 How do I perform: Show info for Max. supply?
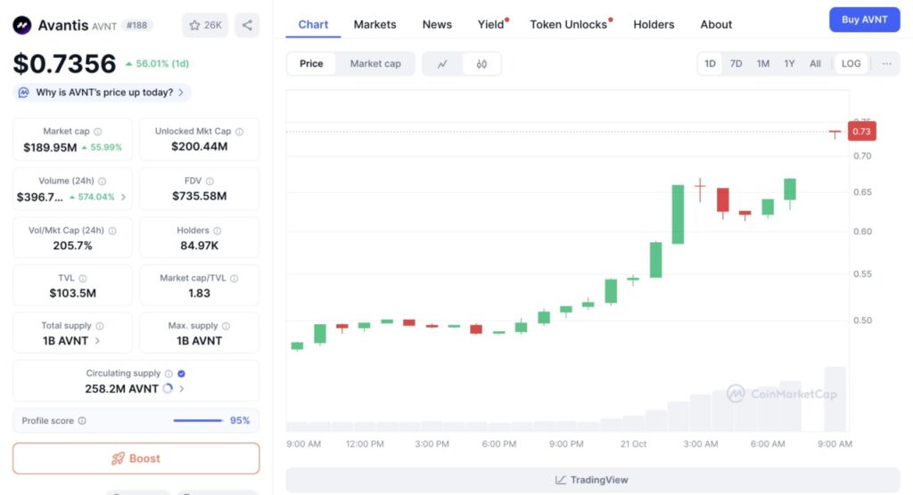point(226,327)
